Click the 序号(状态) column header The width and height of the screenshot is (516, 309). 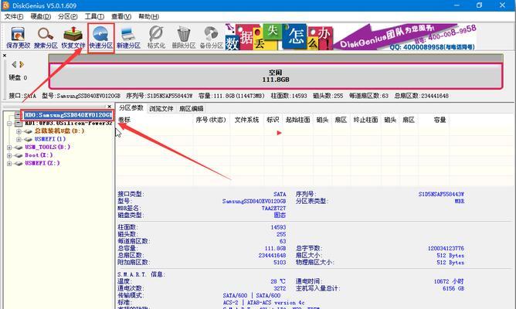point(211,120)
